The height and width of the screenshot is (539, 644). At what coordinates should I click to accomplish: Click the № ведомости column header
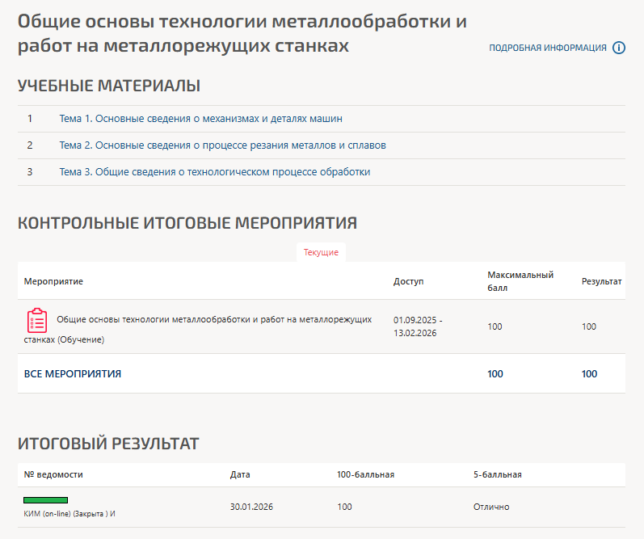(53, 474)
